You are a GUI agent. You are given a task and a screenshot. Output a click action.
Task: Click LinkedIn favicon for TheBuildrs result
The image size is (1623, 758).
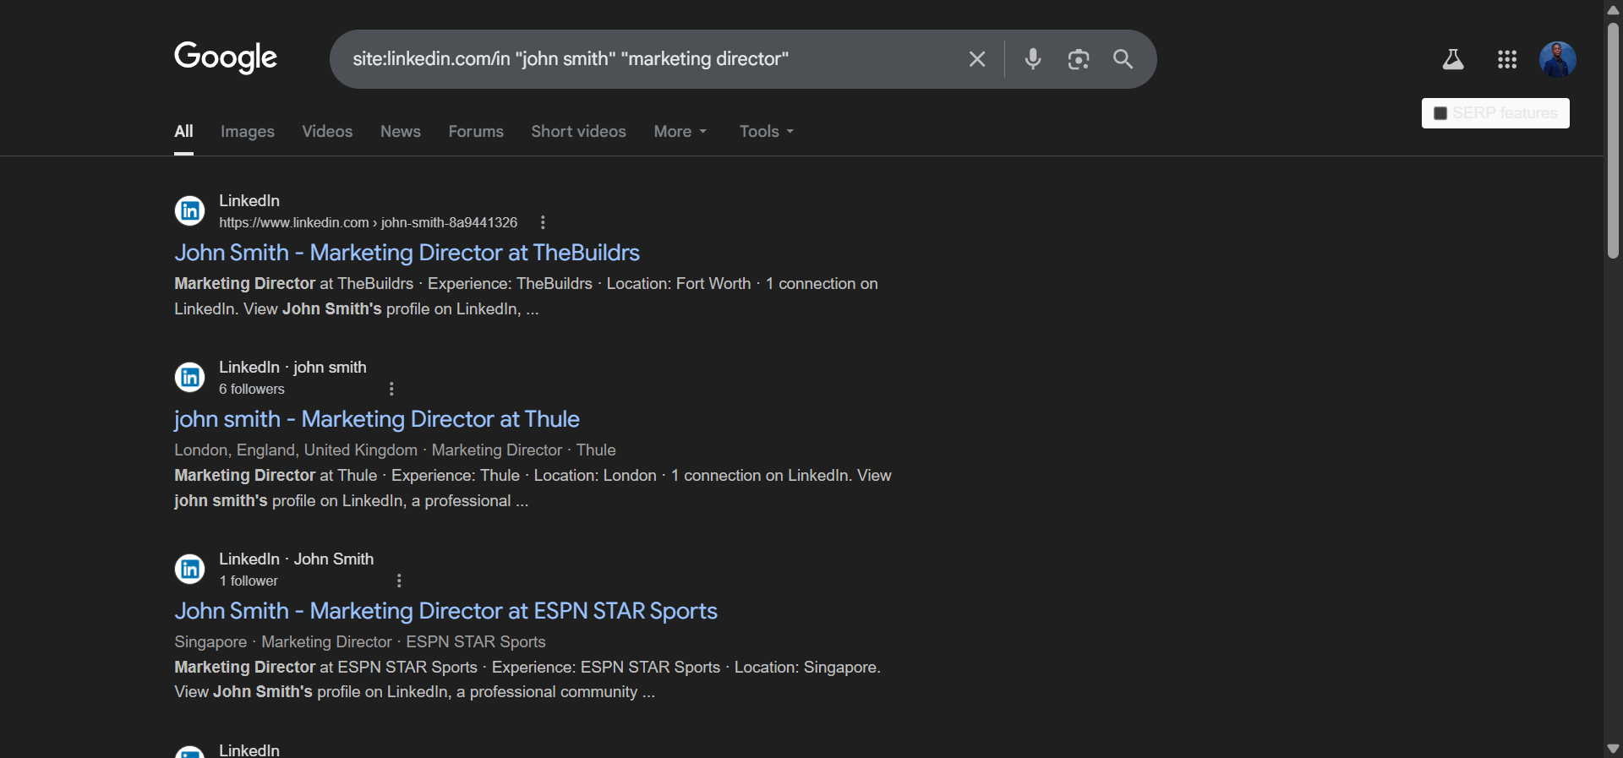coord(190,210)
